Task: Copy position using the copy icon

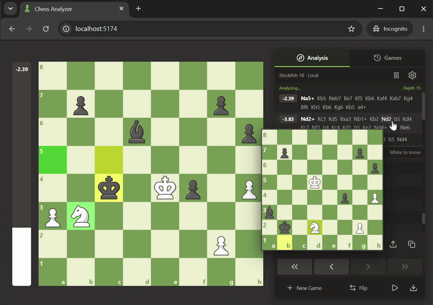Action: [x=412, y=244]
